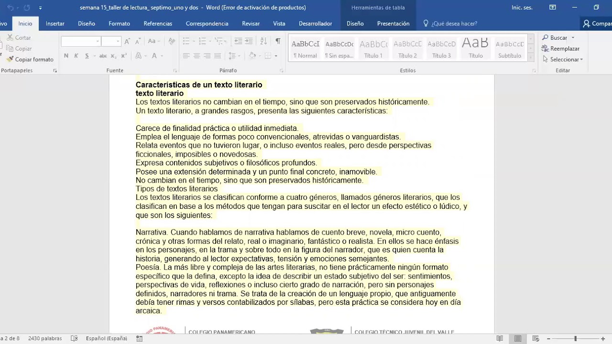Toggle show paragraph marks (¶)
The width and height of the screenshot is (612, 344).
pos(278,42)
